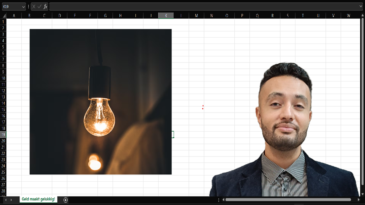Click the horizontal scrollbar thumb
Viewport: 365px width, 205px height.
[288, 200]
